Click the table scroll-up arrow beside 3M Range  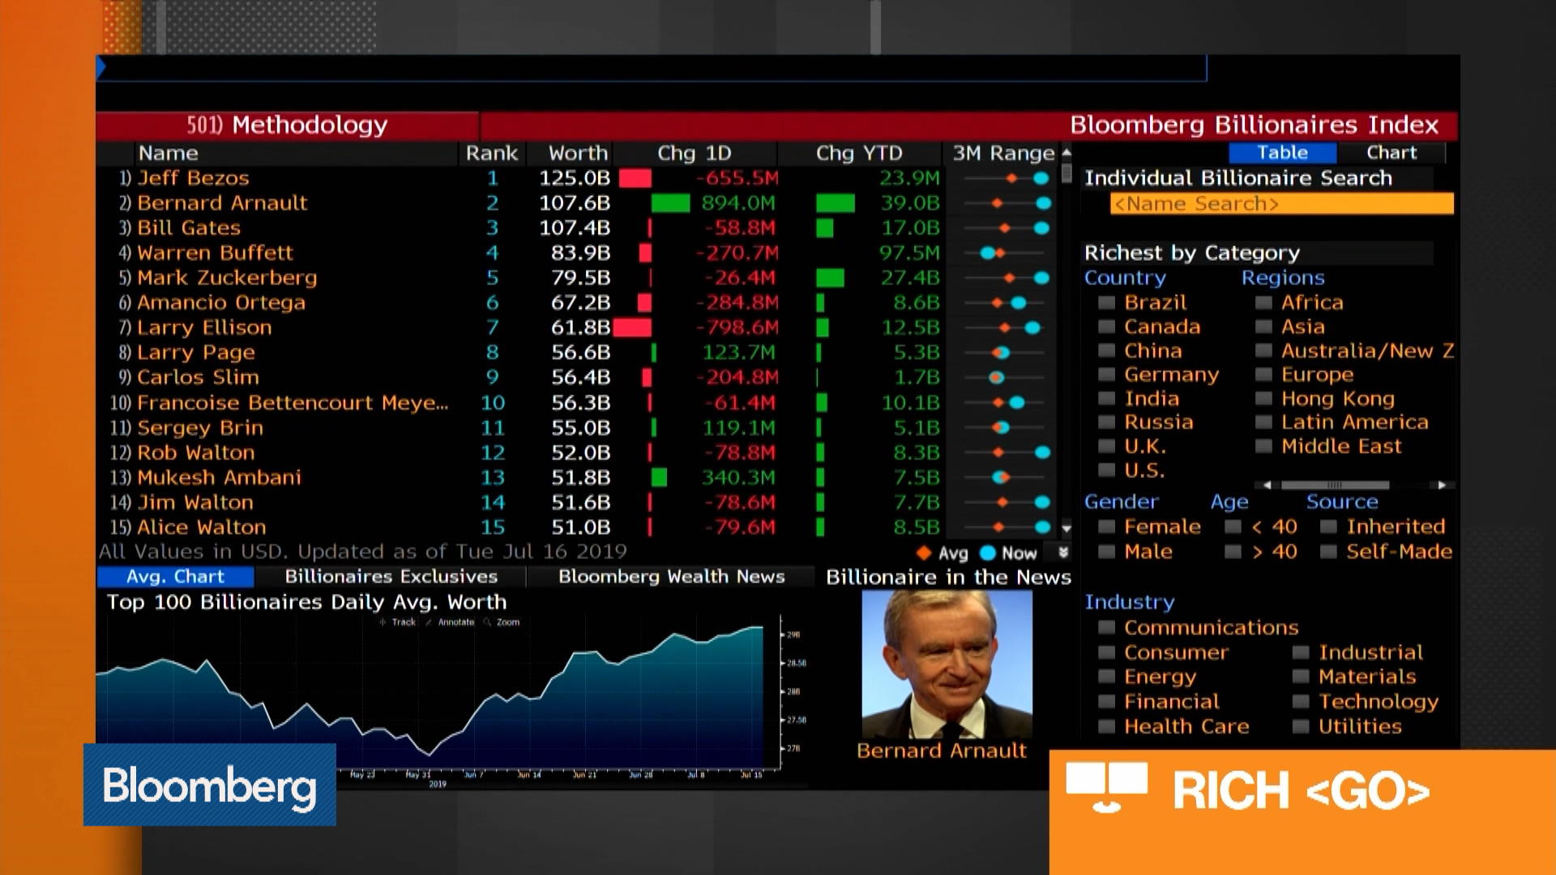click(1067, 152)
